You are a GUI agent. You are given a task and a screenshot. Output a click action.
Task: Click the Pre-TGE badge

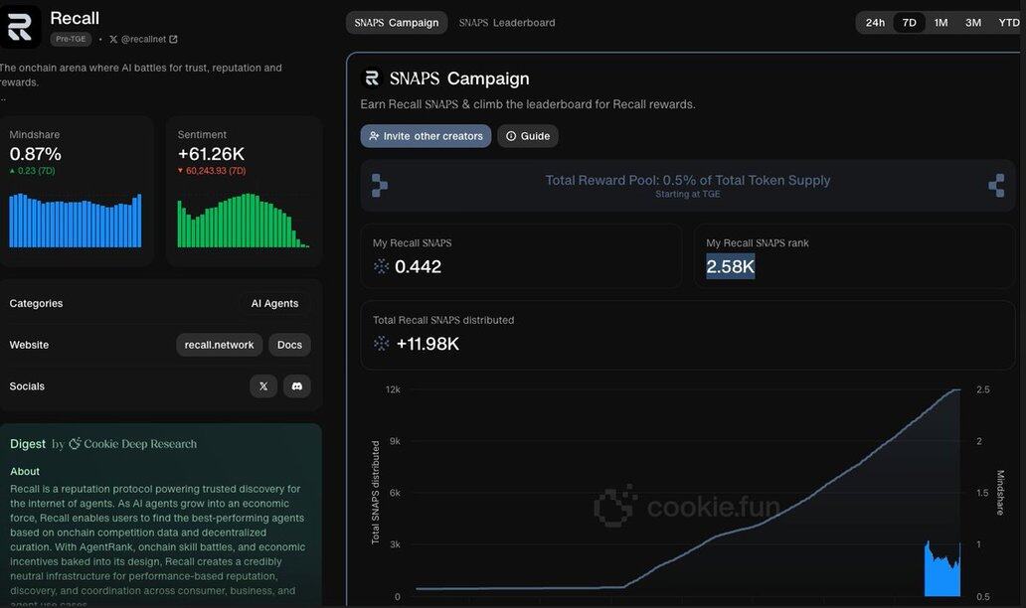71,39
